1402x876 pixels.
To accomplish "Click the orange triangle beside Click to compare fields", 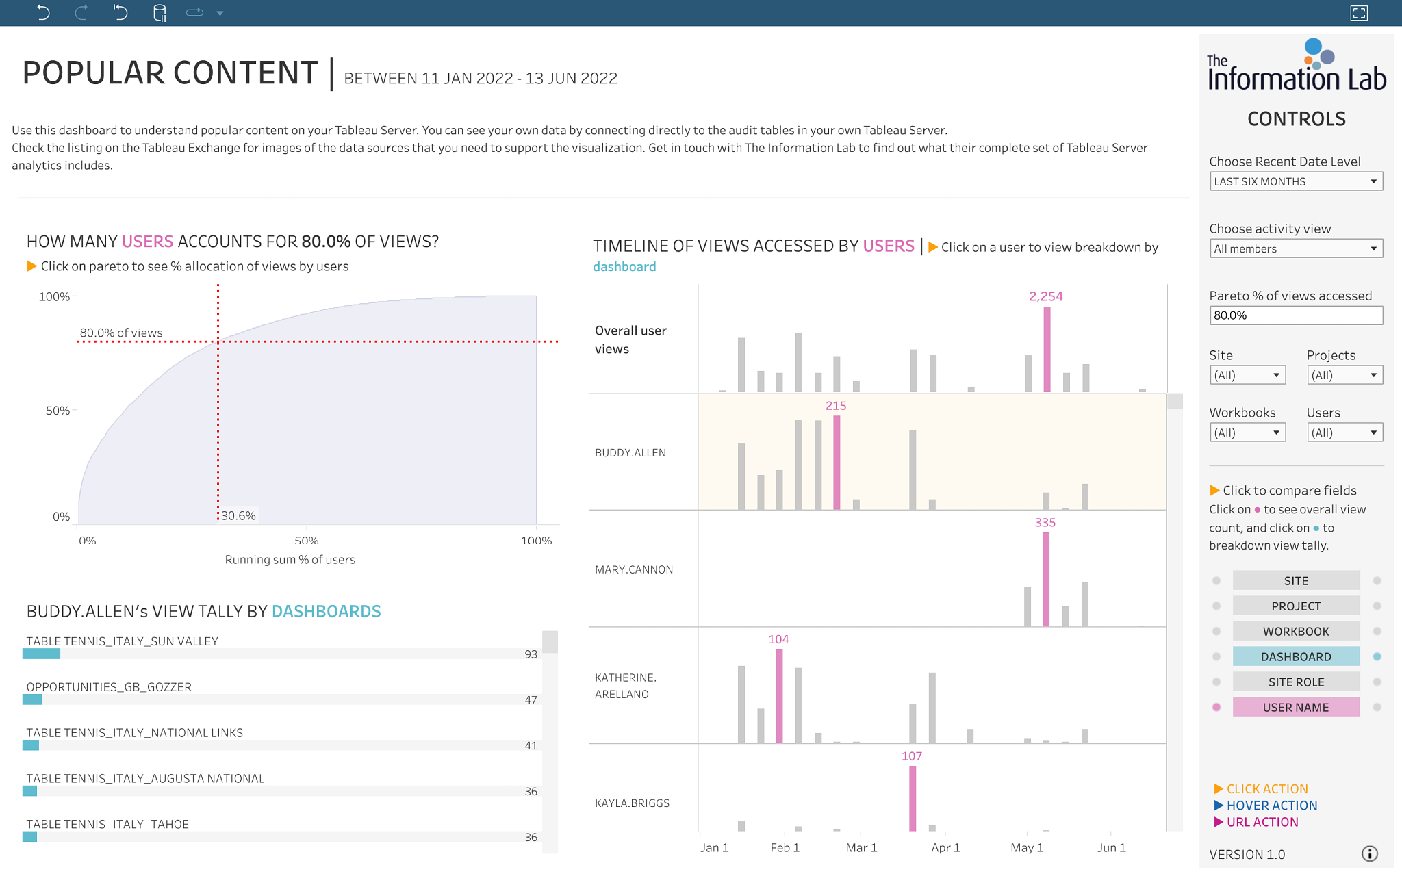I will [1214, 490].
